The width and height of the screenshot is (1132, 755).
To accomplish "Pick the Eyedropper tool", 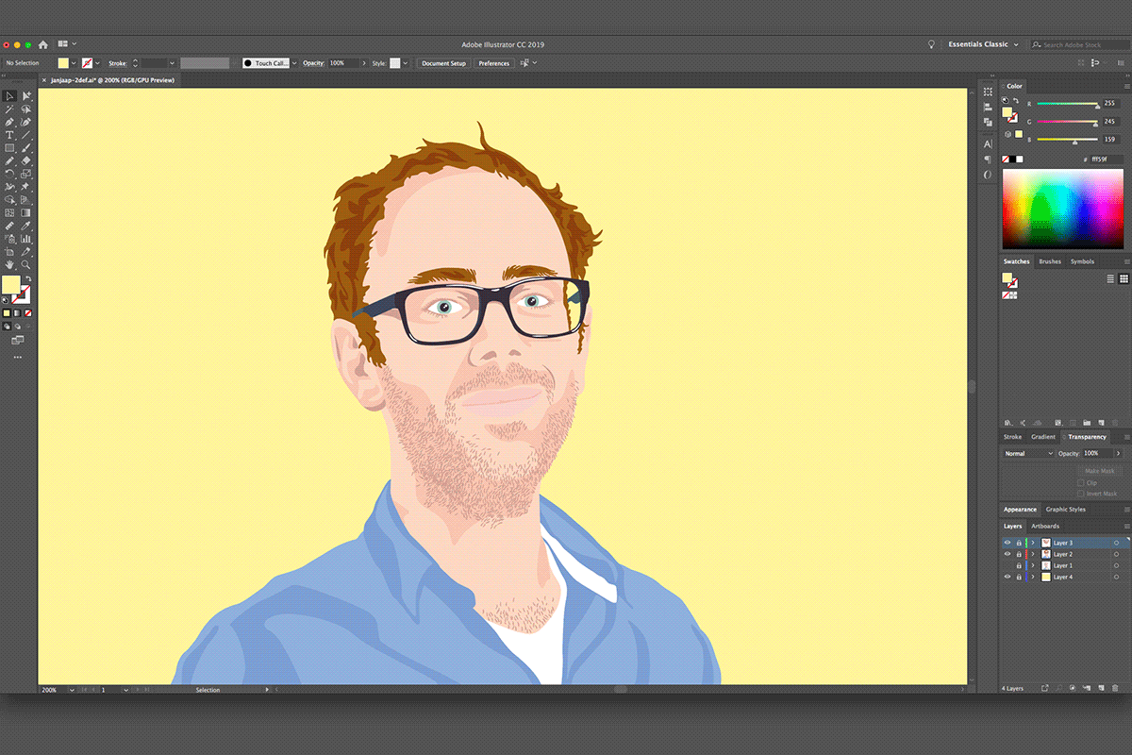I will click(x=26, y=226).
